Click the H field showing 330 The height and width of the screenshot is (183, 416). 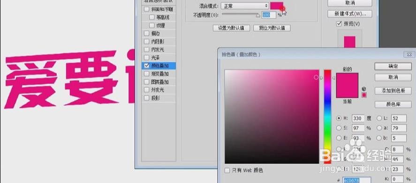click(x=358, y=118)
